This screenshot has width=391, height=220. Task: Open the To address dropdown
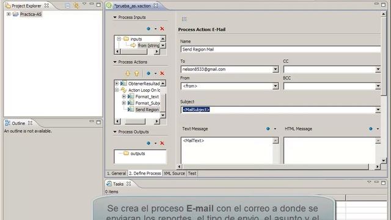coord(276,69)
